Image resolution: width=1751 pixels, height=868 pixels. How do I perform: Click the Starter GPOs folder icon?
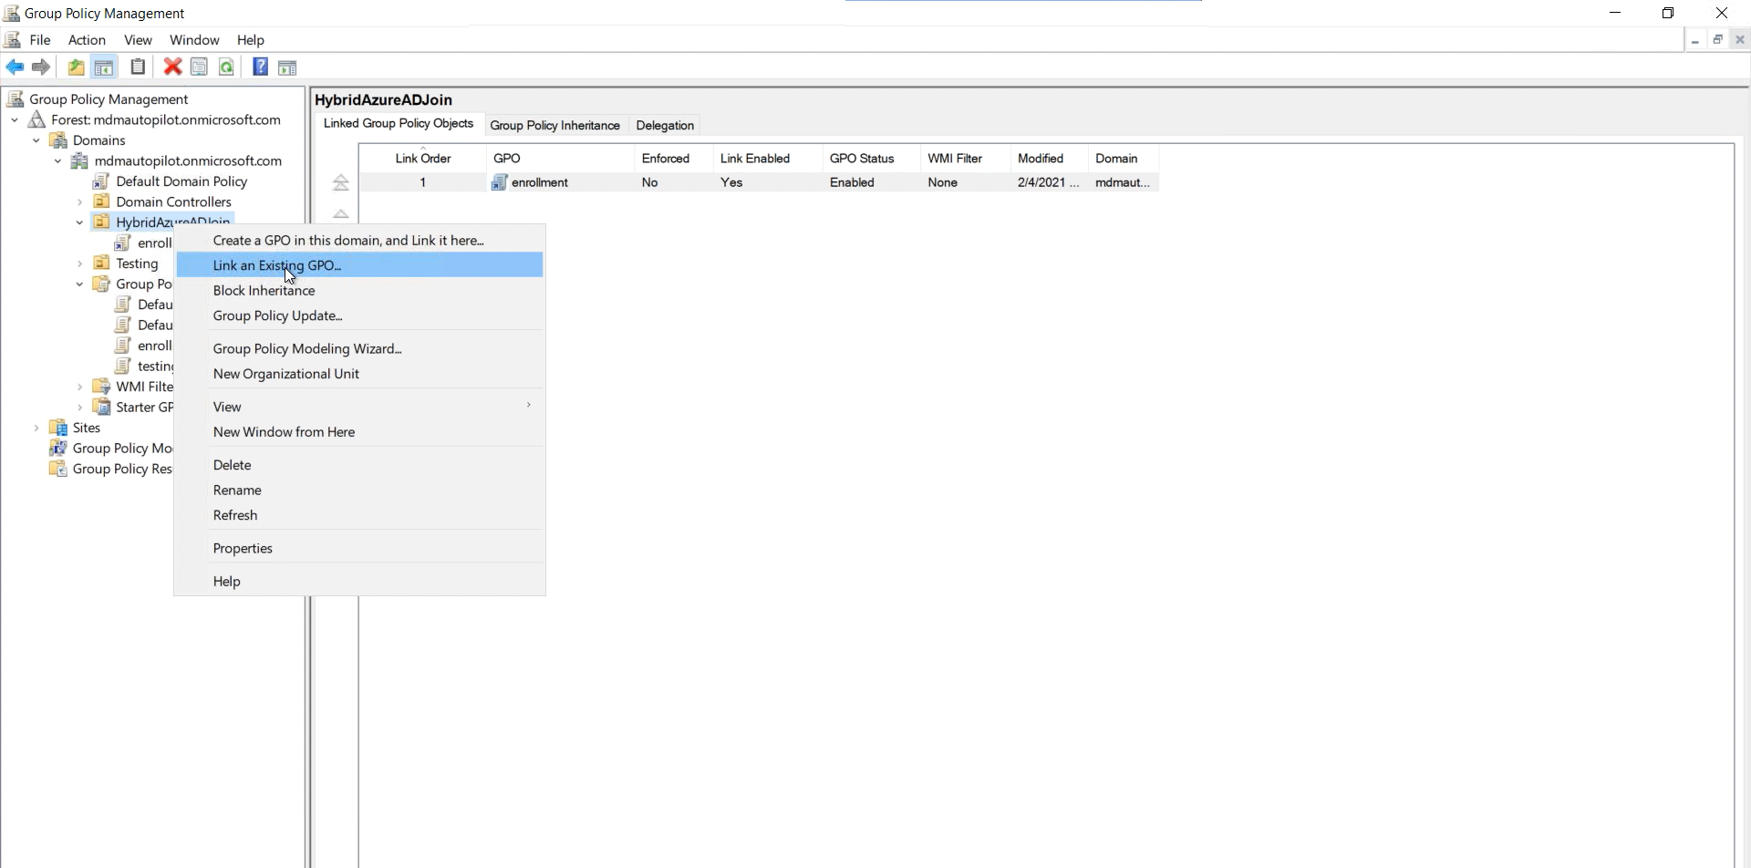tap(101, 407)
